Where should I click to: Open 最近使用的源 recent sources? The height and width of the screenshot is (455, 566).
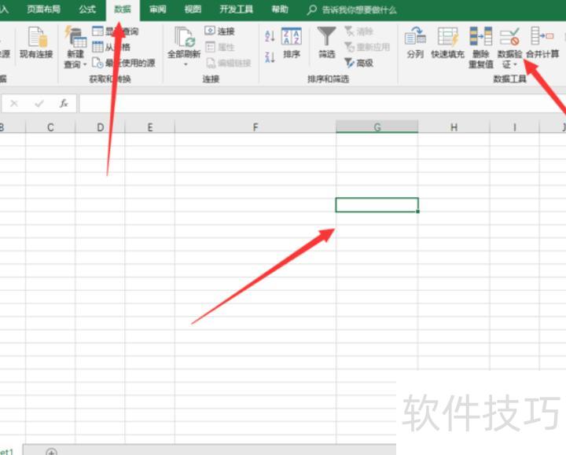pyautogui.click(x=124, y=63)
